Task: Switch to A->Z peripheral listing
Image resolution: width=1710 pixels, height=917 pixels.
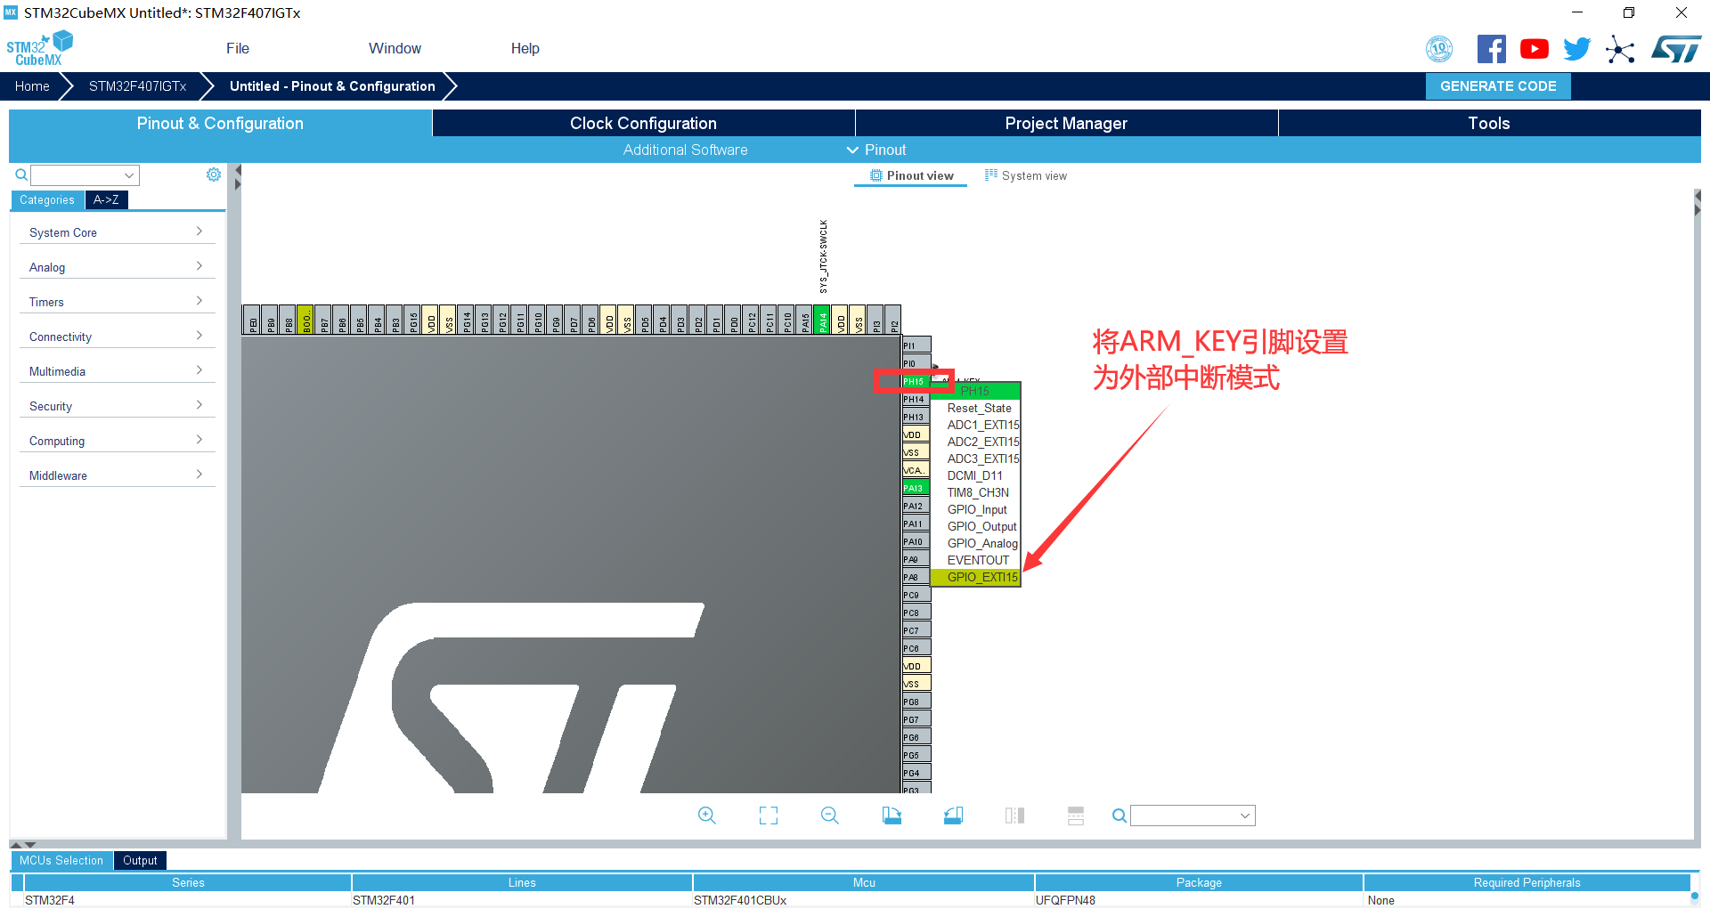Action: (x=106, y=200)
